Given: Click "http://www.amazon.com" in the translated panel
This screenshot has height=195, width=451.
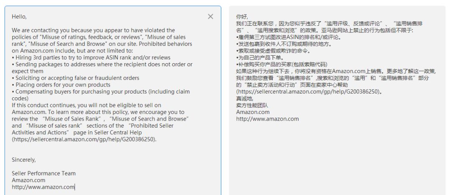Looking at the screenshot, I should click(x=267, y=119).
